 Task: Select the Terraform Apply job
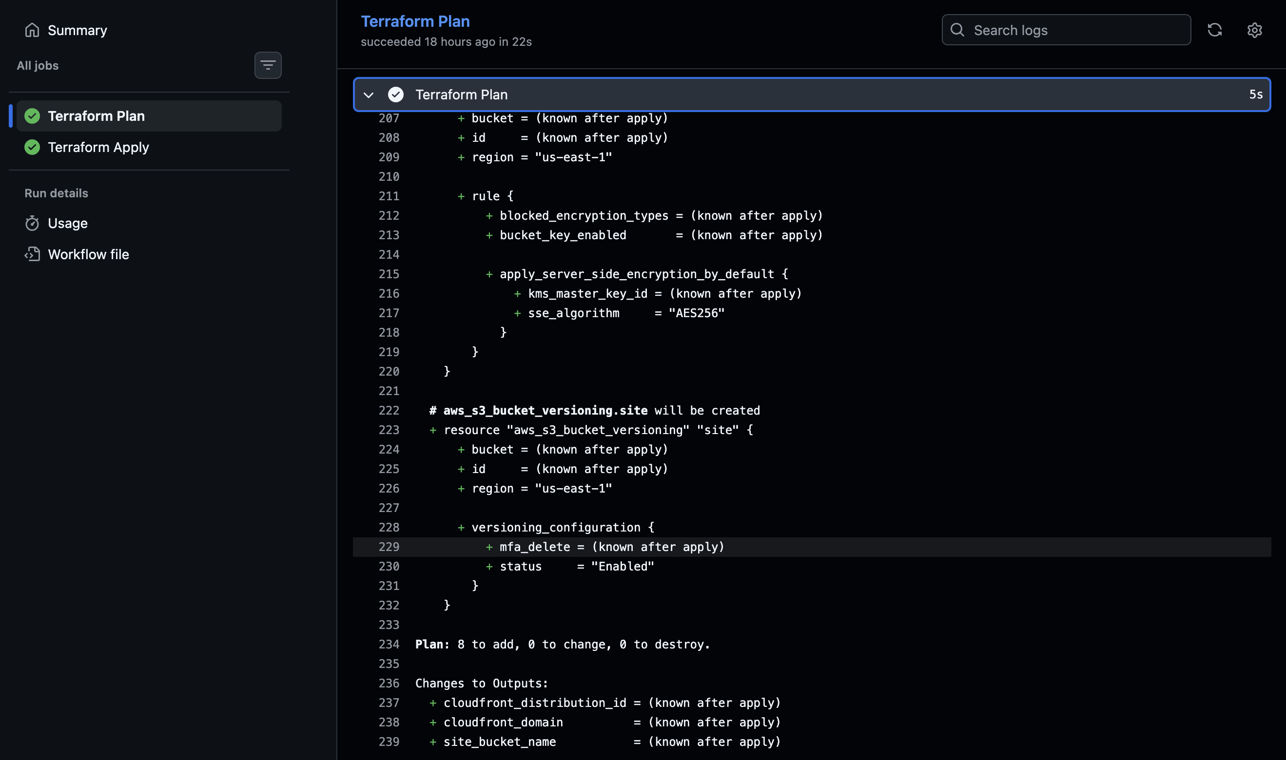coord(149,147)
